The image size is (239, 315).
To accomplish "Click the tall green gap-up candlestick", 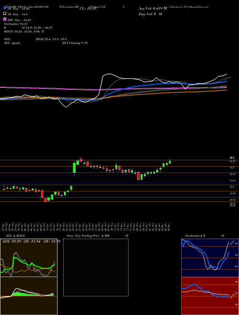I will [74, 168].
